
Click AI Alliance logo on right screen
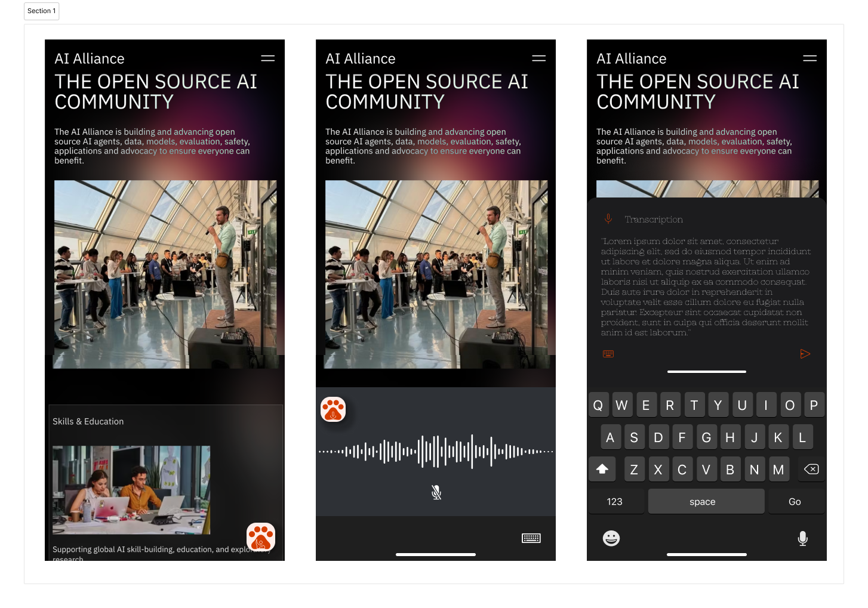coord(632,58)
